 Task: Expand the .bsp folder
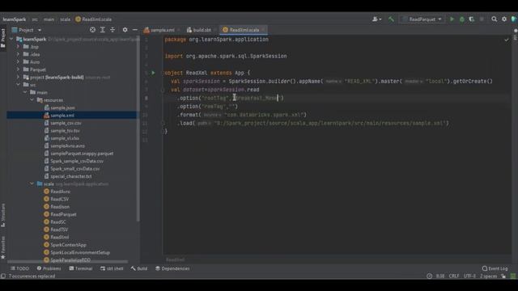pos(18,47)
